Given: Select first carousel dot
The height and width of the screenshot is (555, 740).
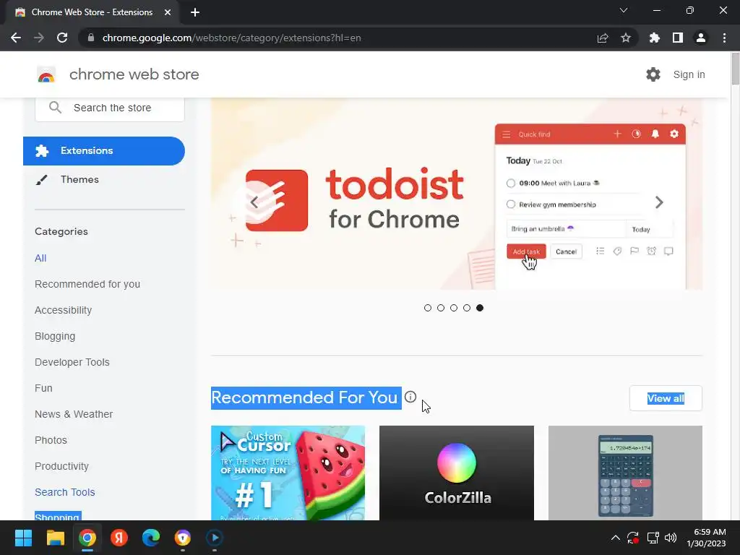Looking at the screenshot, I should 428,308.
